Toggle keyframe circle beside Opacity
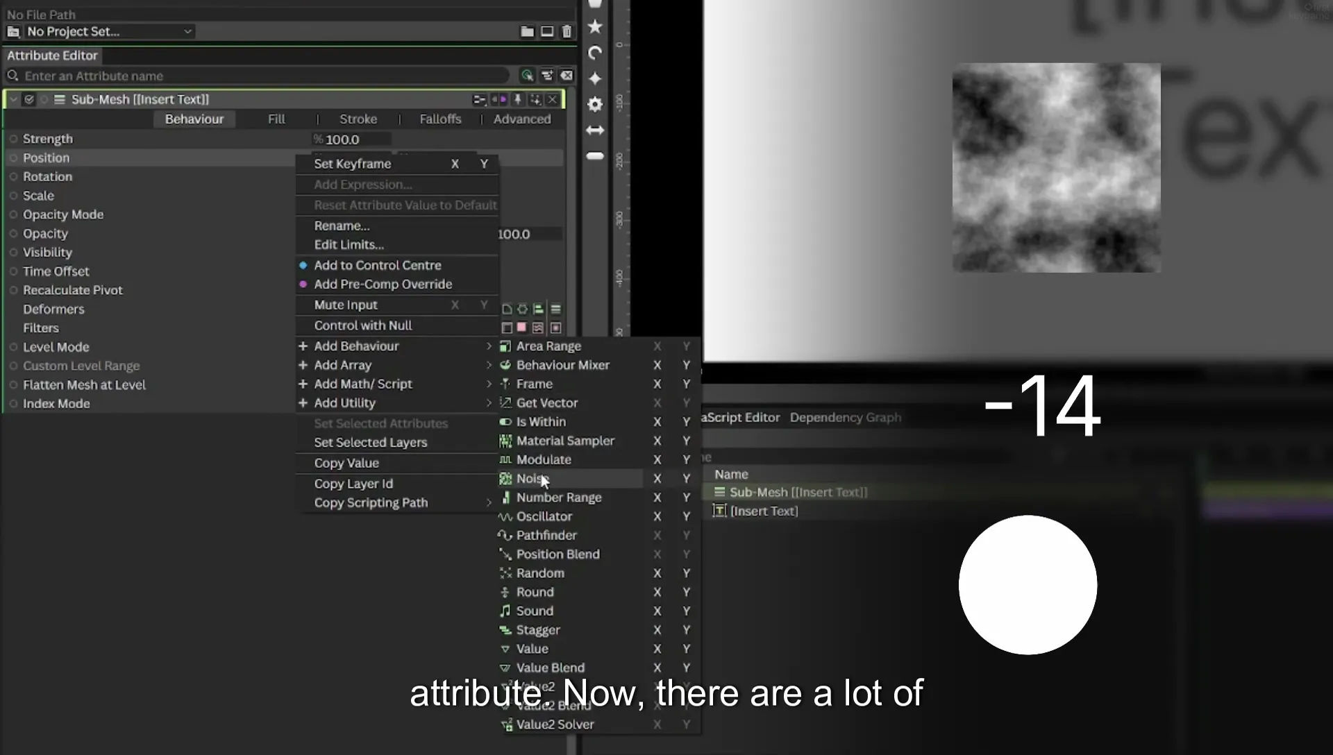The image size is (1333, 755). (x=13, y=234)
